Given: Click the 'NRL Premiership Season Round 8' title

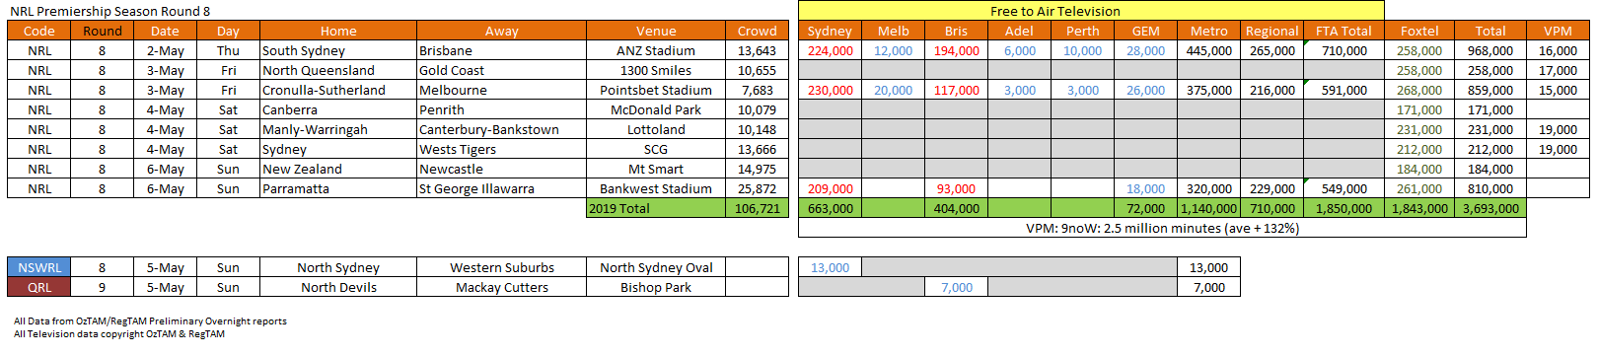Looking at the screenshot, I should 109,11.
